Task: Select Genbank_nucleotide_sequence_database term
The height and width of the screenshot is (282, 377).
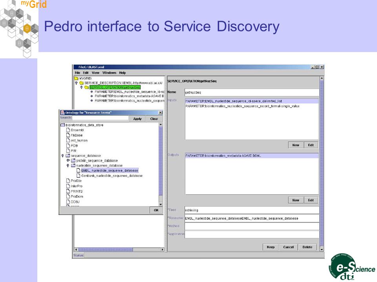Action: [112, 176]
